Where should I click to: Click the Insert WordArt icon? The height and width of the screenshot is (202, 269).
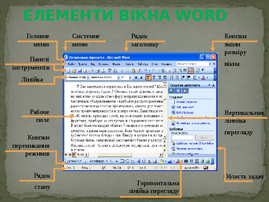pyautogui.click(x=138, y=161)
